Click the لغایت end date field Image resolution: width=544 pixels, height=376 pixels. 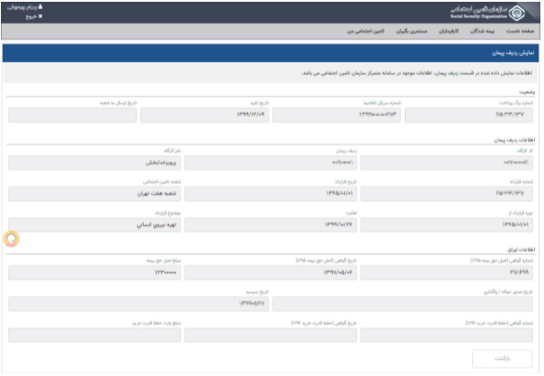[271, 225]
